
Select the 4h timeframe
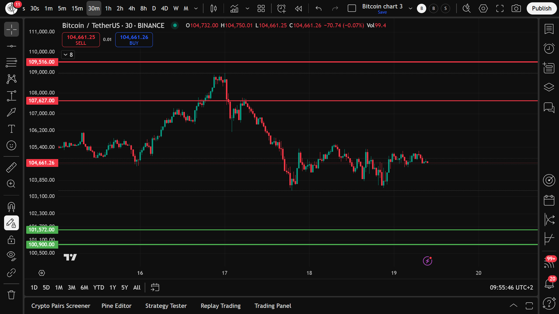pos(132,8)
